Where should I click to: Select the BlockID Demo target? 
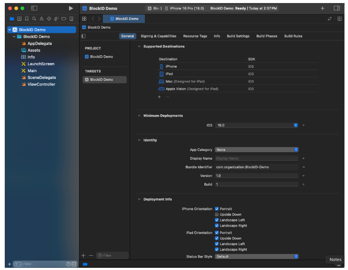(102, 79)
